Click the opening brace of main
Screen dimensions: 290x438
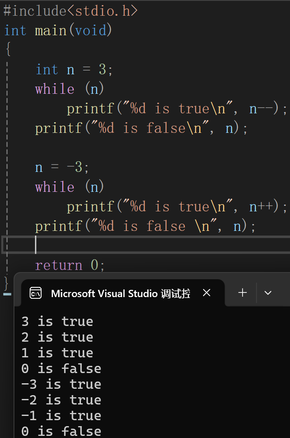pyautogui.click(x=8, y=49)
